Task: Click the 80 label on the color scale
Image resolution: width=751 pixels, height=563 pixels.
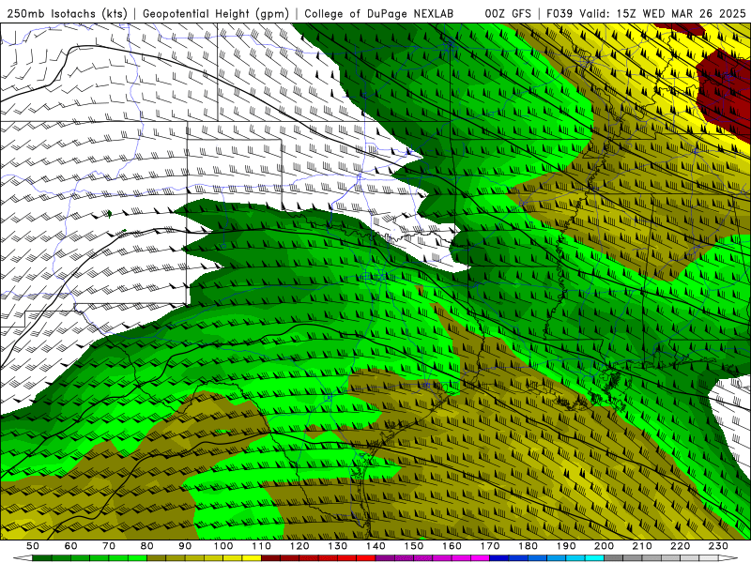Action: click(147, 546)
